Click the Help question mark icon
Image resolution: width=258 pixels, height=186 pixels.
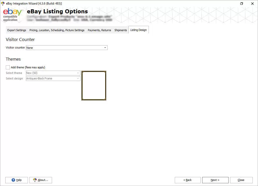(x=14, y=180)
